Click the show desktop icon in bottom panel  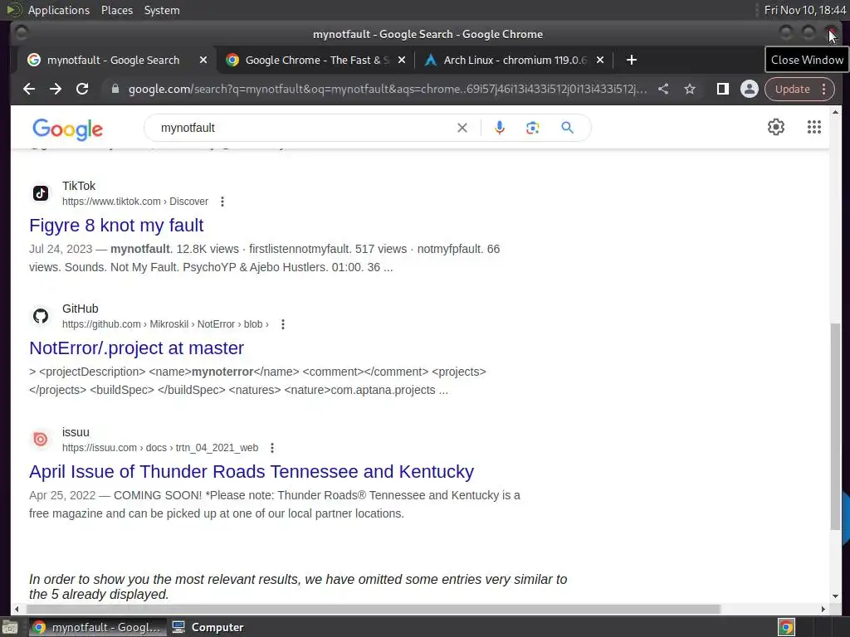(10, 628)
